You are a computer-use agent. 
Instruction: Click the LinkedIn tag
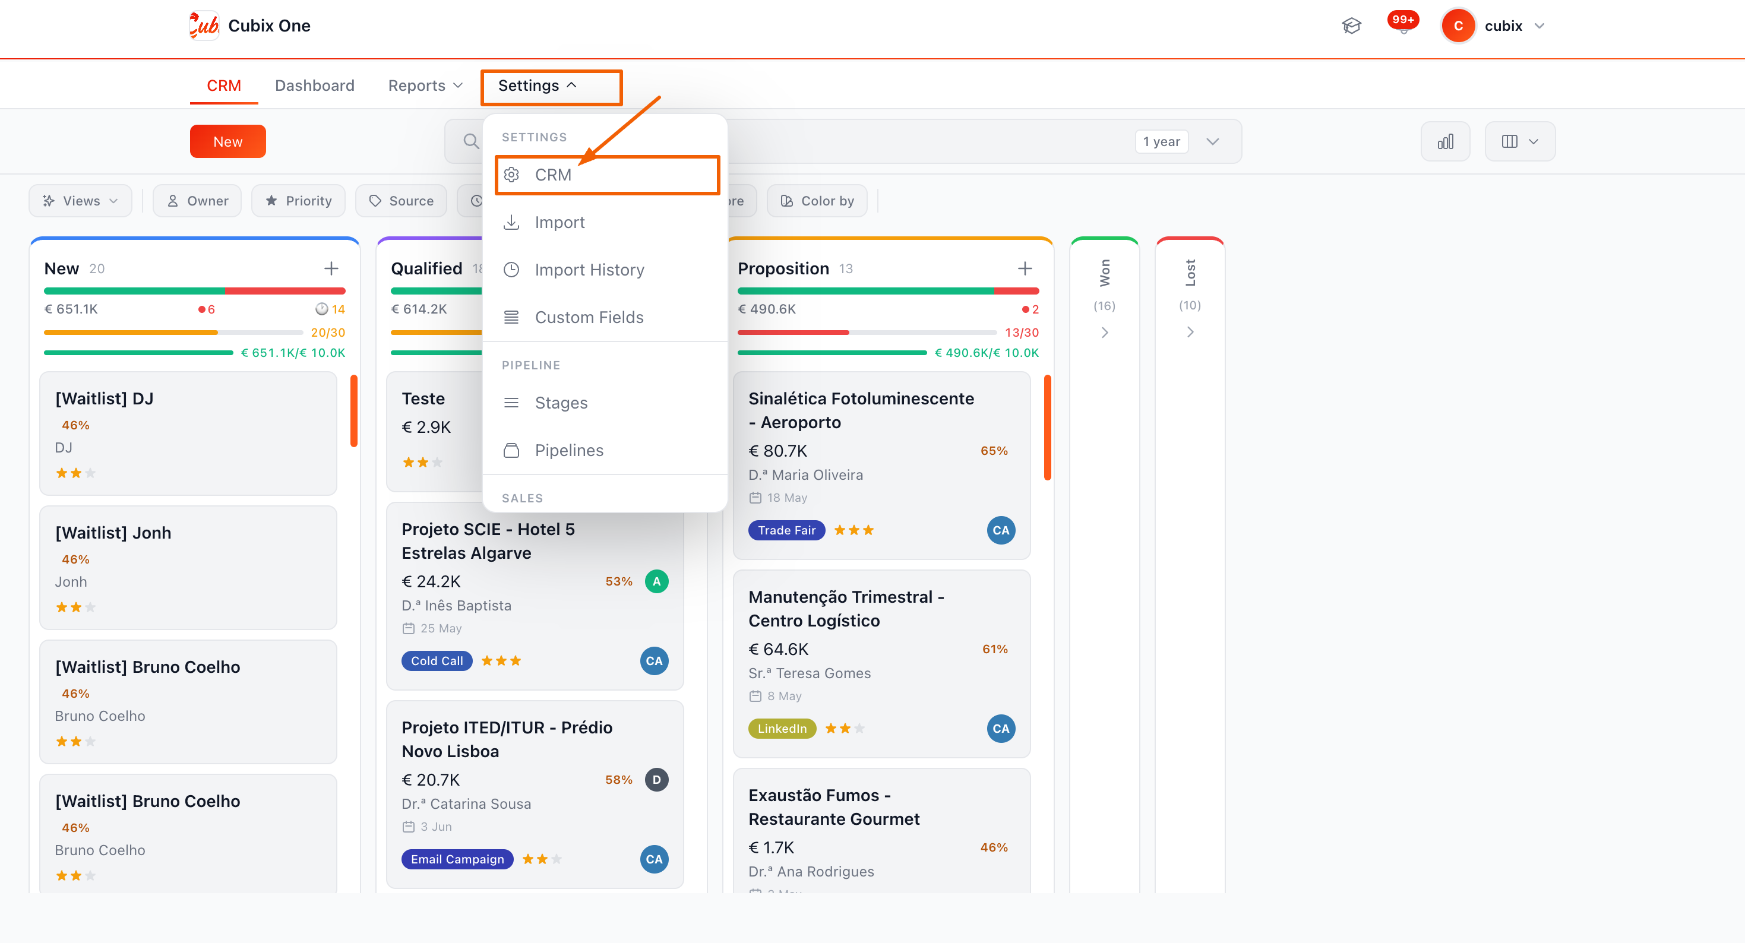(x=782, y=728)
